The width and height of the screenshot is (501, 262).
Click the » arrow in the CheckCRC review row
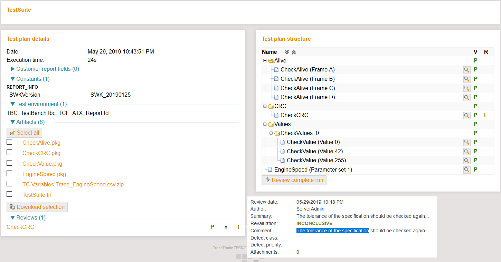point(226,227)
